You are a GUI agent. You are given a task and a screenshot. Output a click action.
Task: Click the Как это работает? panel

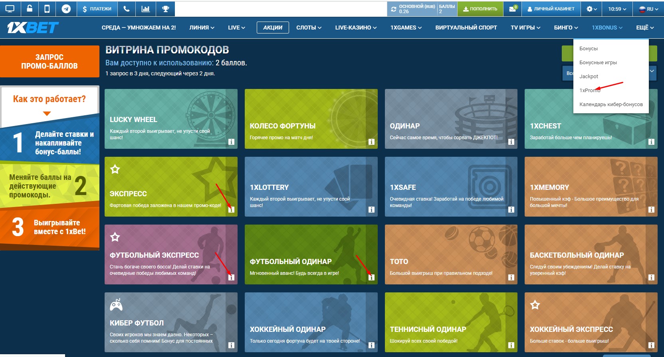pyautogui.click(x=50, y=106)
